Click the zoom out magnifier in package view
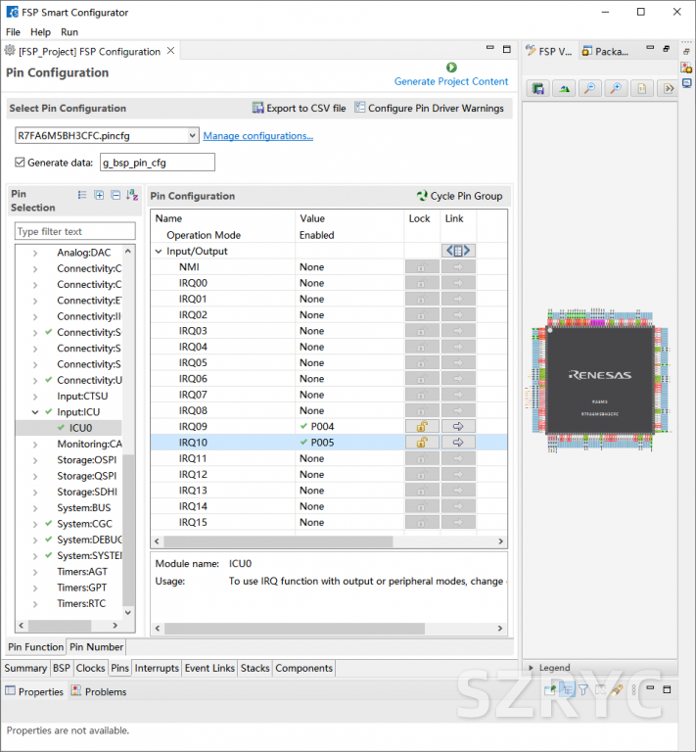The width and height of the screenshot is (696, 752). (x=589, y=88)
